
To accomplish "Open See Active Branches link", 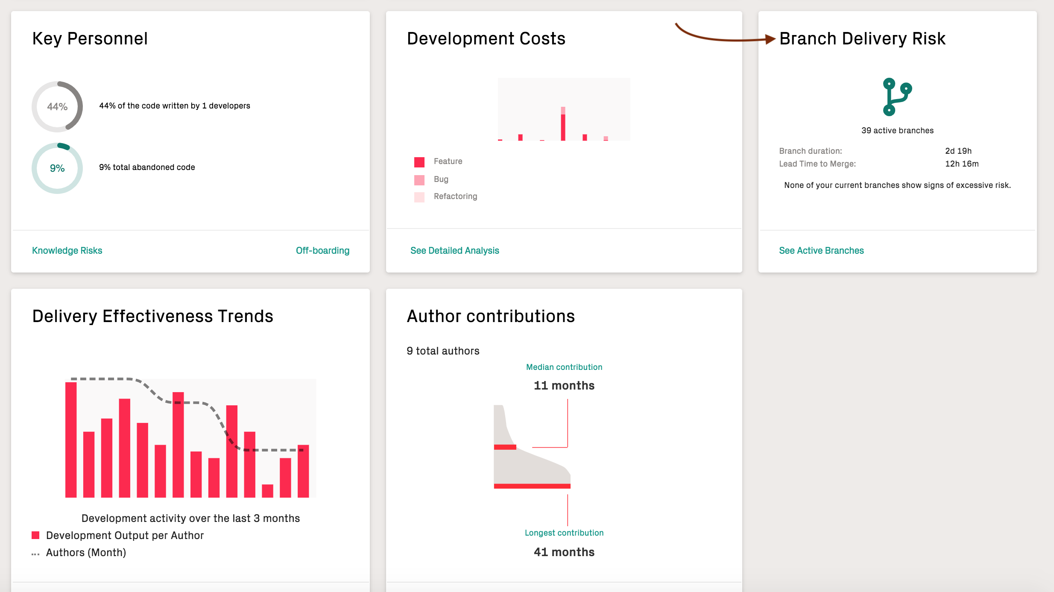I will 821,251.
